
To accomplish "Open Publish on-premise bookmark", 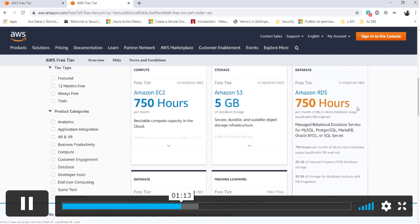I will click(317, 21).
